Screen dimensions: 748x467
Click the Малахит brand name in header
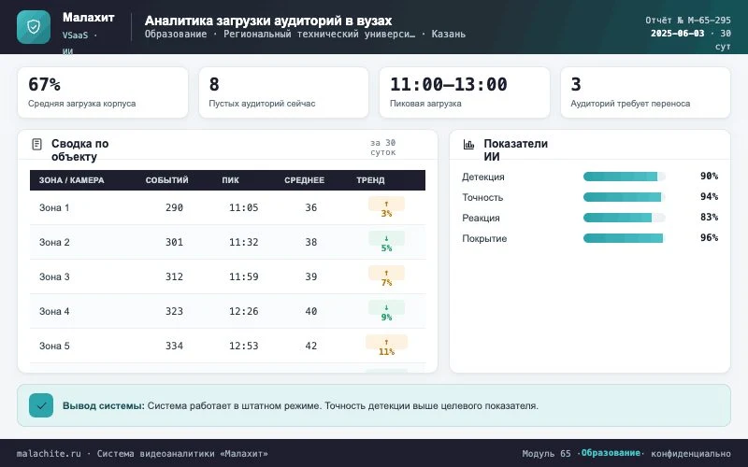coord(88,17)
